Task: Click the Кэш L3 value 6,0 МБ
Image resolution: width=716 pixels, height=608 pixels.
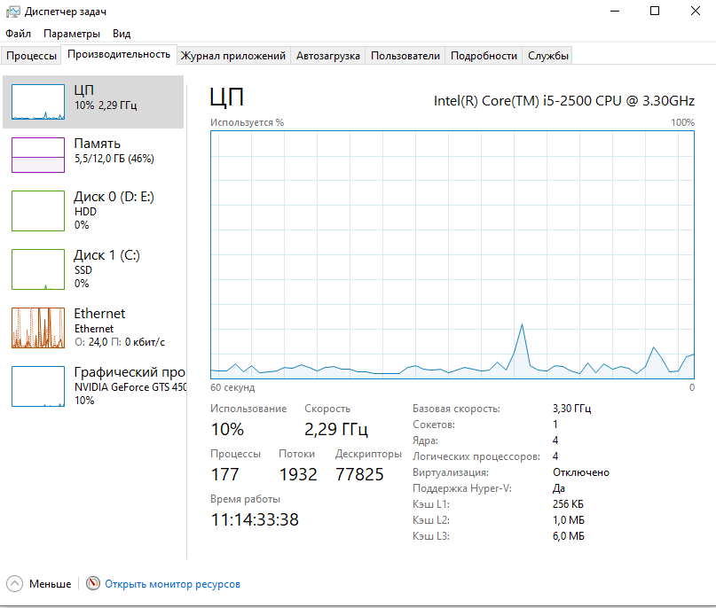Action: pyautogui.click(x=569, y=536)
